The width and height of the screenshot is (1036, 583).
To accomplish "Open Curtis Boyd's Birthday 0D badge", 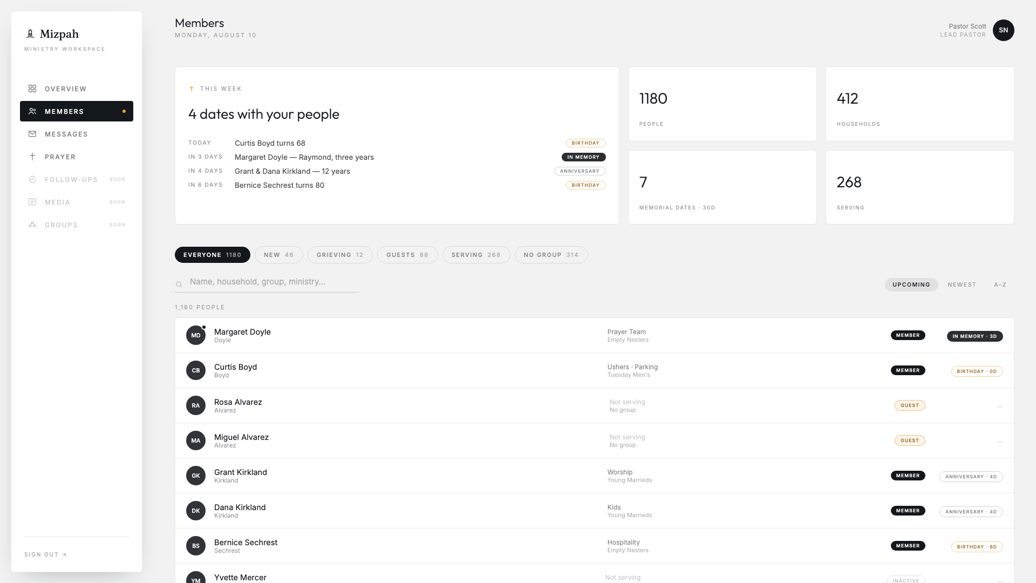I will (x=977, y=371).
